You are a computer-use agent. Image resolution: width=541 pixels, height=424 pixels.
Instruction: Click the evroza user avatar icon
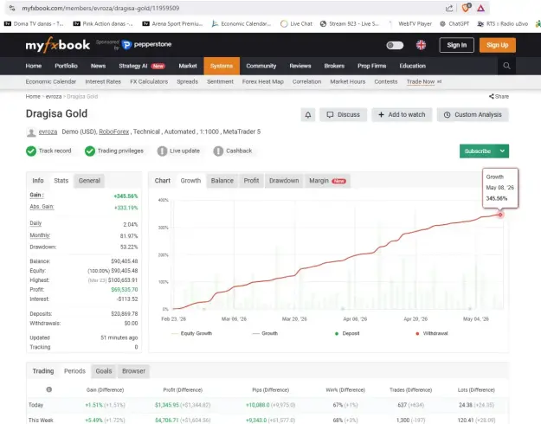click(x=31, y=132)
